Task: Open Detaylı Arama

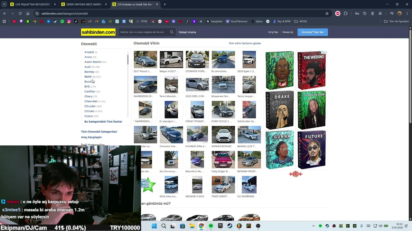Action: (187, 32)
